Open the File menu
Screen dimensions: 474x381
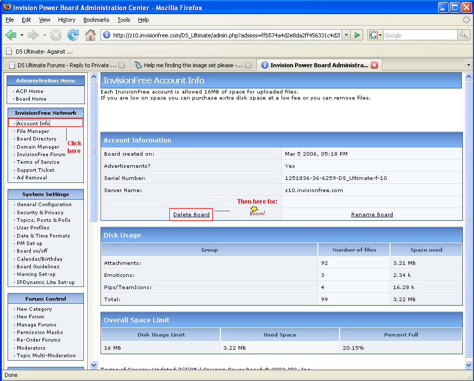10,20
